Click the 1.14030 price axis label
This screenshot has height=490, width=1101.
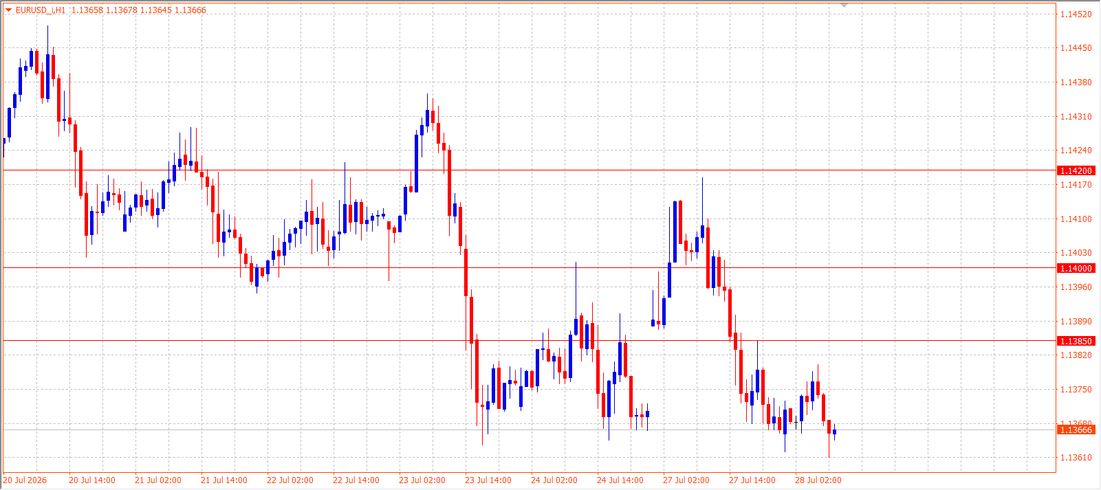coord(1076,253)
